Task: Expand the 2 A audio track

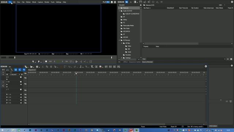Action: 7,97
